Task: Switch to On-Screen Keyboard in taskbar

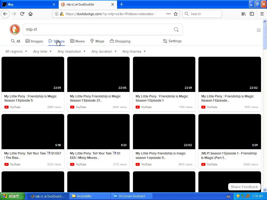Action: click(131, 196)
